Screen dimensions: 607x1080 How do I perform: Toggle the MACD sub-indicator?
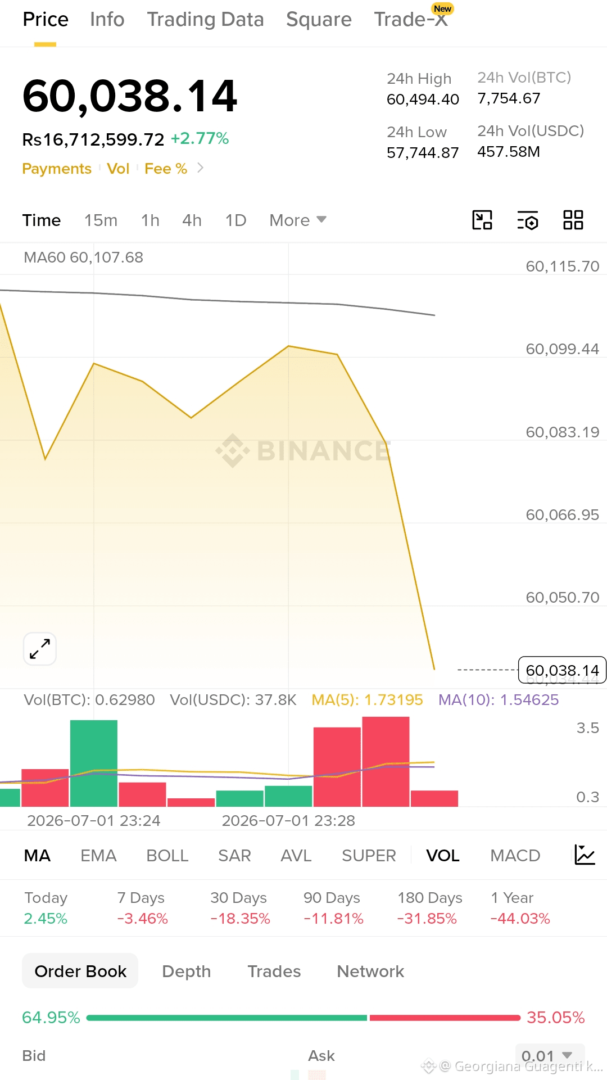point(515,856)
